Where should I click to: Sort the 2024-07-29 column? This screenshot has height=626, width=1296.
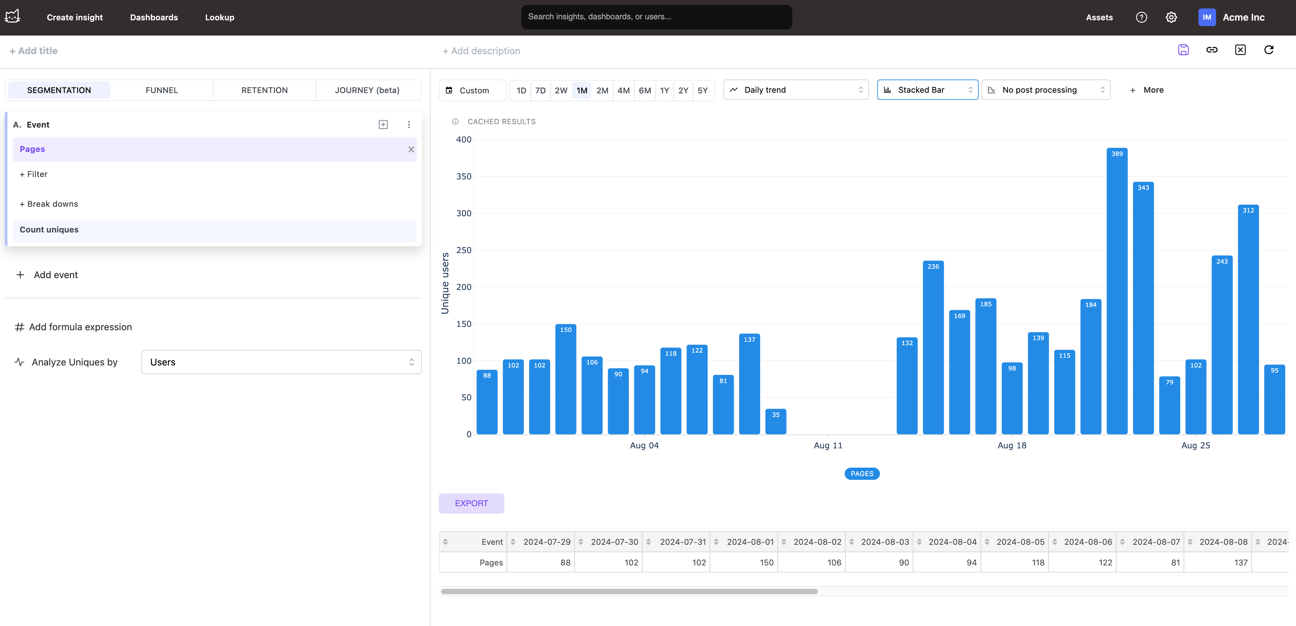[513, 542]
